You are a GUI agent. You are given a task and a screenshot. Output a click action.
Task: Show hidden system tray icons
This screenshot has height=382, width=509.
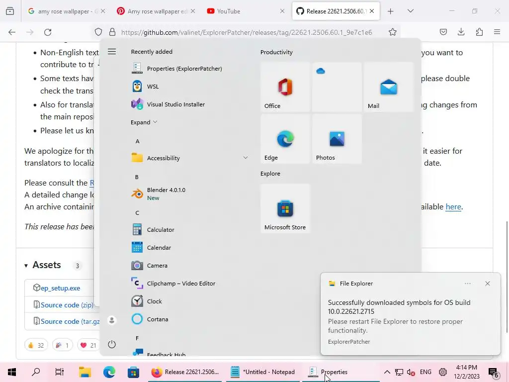click(387, 372)
